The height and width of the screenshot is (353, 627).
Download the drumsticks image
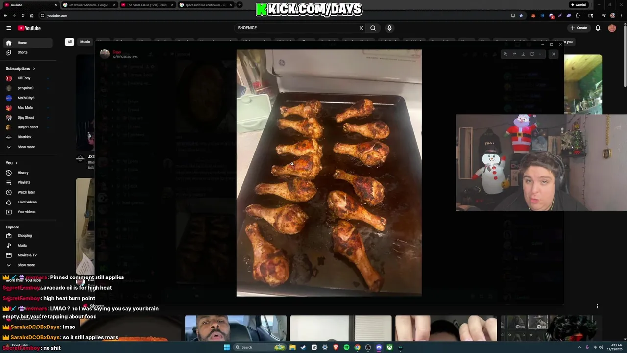coord(523,54)
